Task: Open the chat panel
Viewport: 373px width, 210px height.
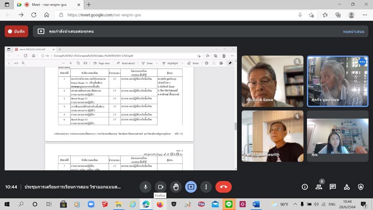Action: (x=333, y=187)
